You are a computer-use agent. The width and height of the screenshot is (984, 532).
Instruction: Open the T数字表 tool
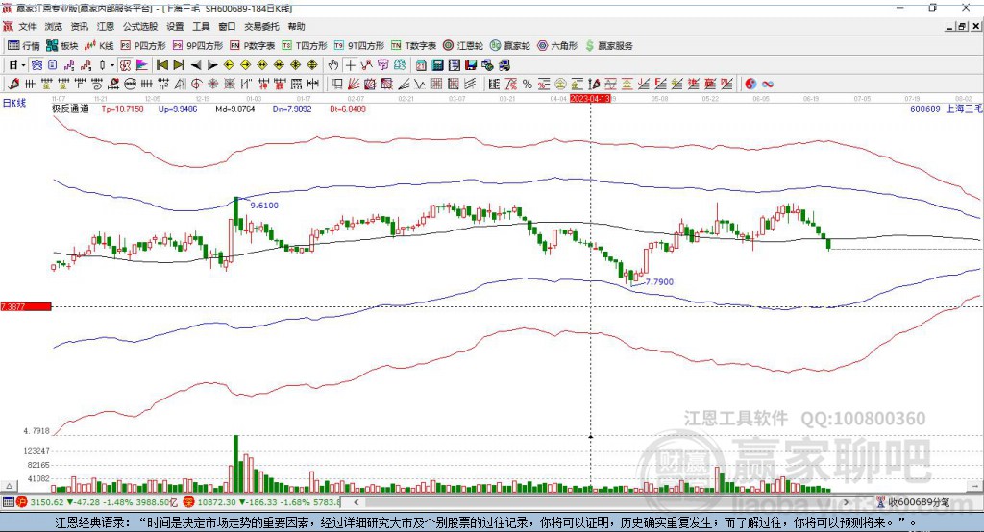pos(413,46)
